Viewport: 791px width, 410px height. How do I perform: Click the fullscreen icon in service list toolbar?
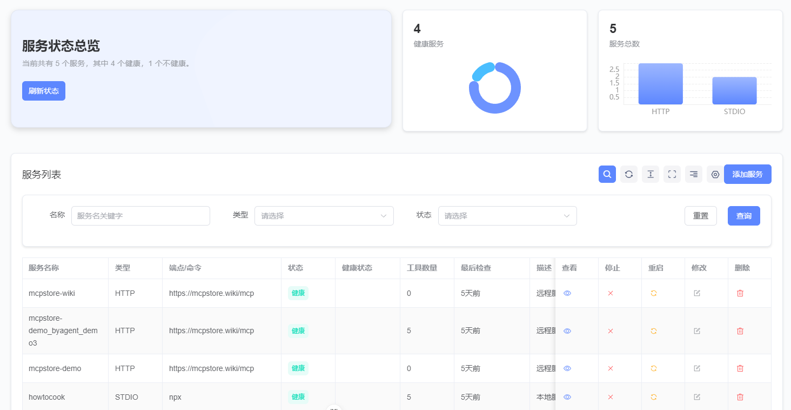(672, 174)
